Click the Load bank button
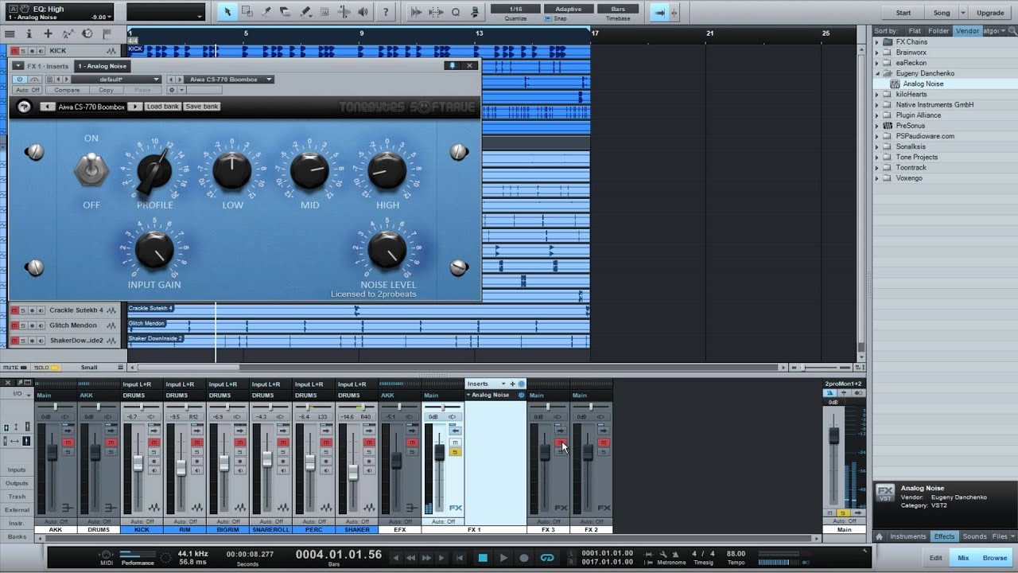 coord(162,107)
